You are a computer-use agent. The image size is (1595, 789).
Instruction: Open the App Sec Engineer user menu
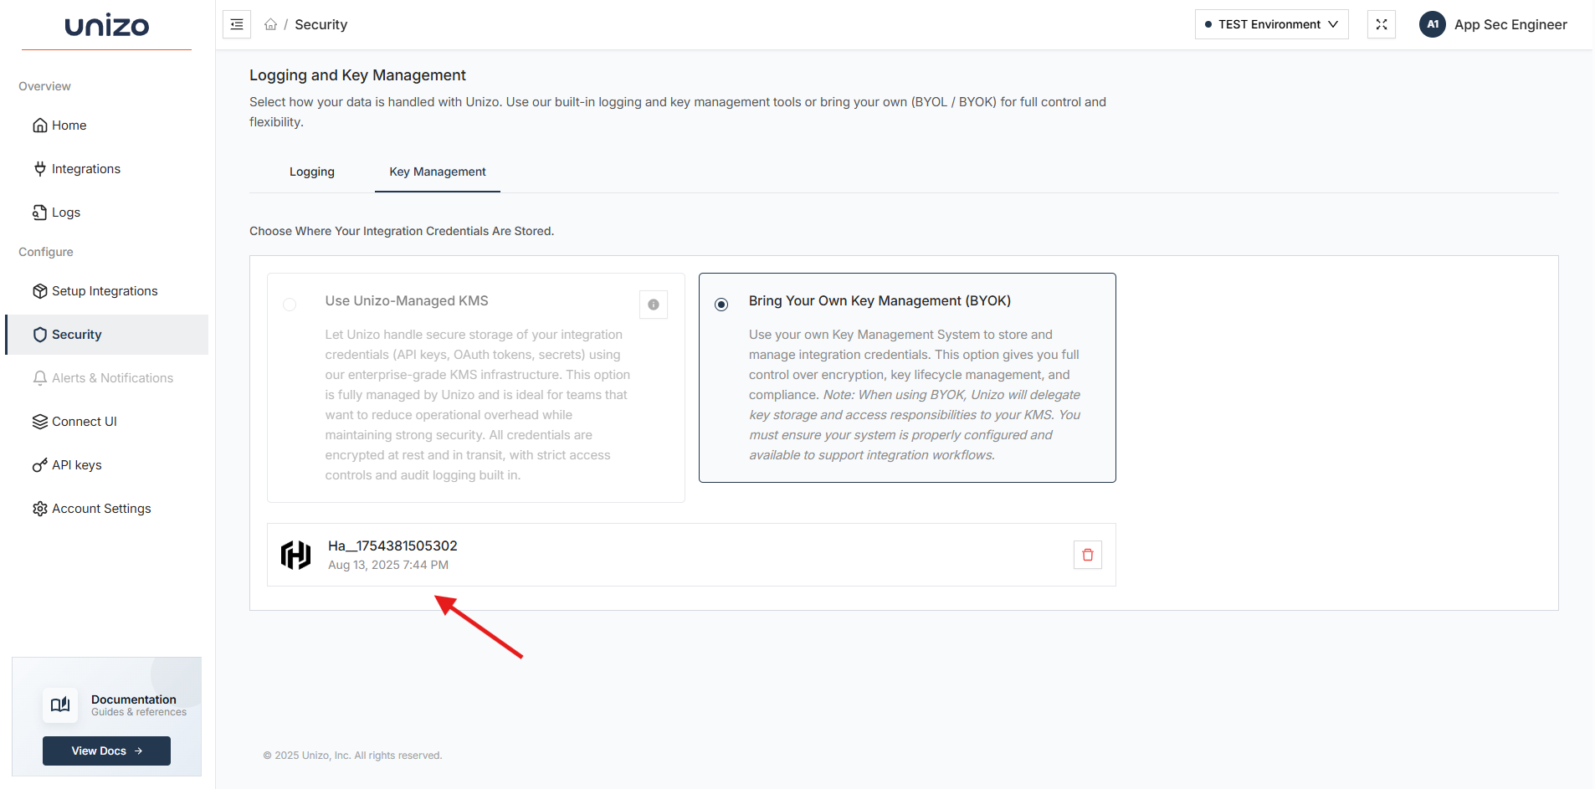[1510, 24]
